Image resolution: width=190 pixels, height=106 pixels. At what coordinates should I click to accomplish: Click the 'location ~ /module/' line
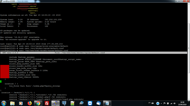(18, 93)
